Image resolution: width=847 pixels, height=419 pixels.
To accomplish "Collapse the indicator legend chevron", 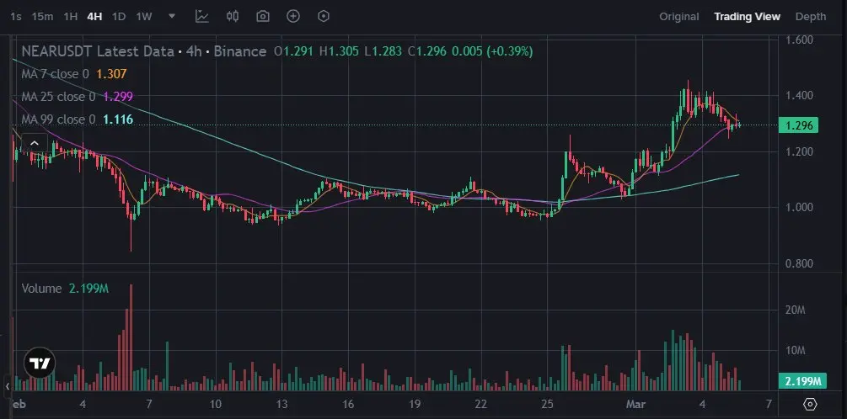I will coord(34,143).
